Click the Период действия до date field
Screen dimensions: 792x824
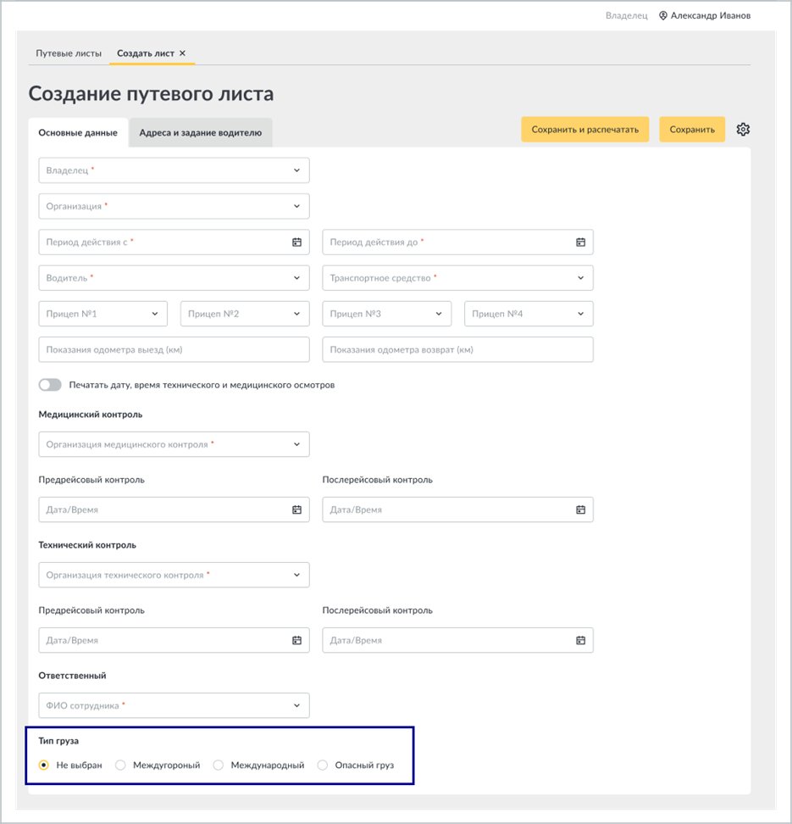457,242
